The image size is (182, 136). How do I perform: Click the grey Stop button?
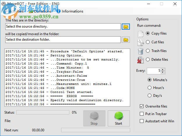tap(94, 118)
